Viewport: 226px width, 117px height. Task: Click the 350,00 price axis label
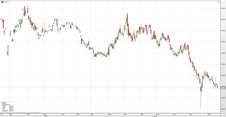tap(223, 53)
